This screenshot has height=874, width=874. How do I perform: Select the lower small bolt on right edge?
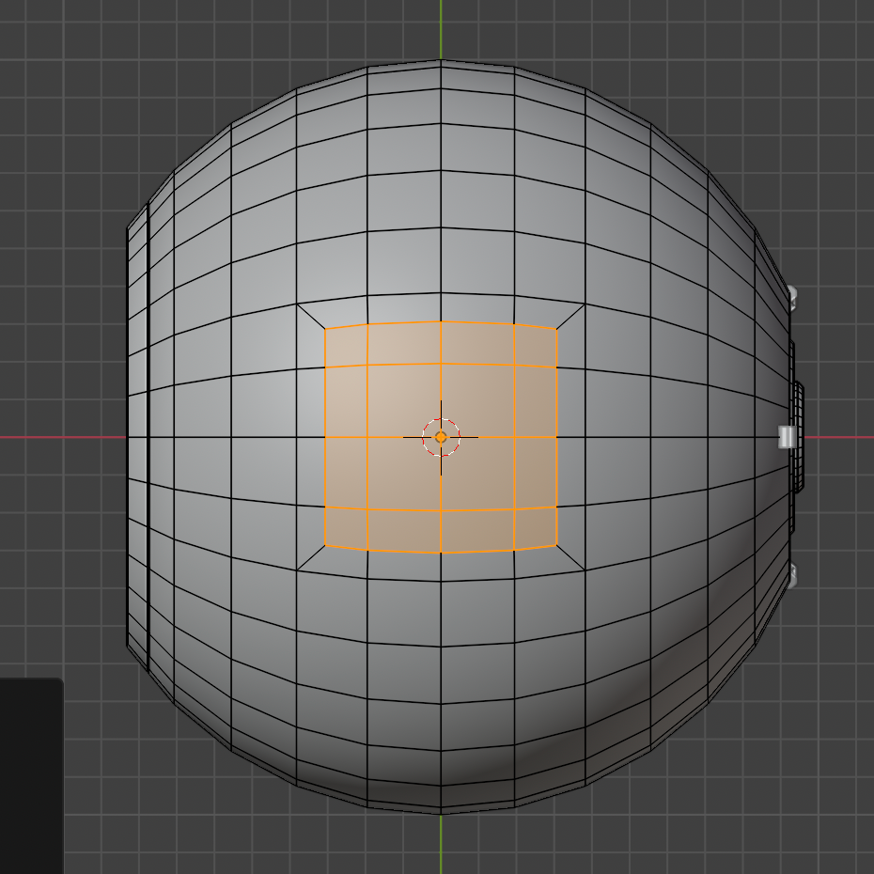pyautogui.click(x=792, y=576)
